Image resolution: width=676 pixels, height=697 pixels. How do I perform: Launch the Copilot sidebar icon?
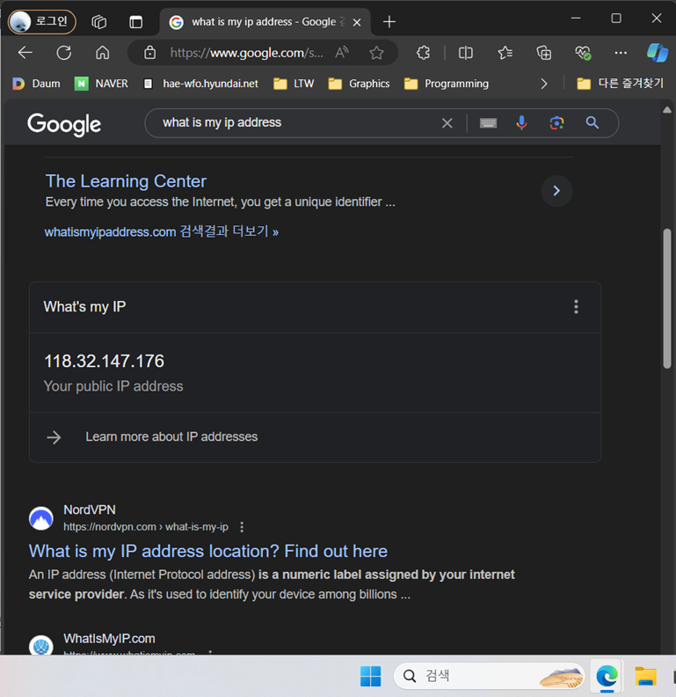[657, 53]
